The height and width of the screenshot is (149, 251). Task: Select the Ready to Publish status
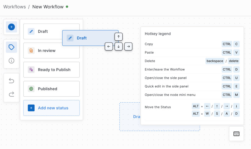[x=51, y=70]
